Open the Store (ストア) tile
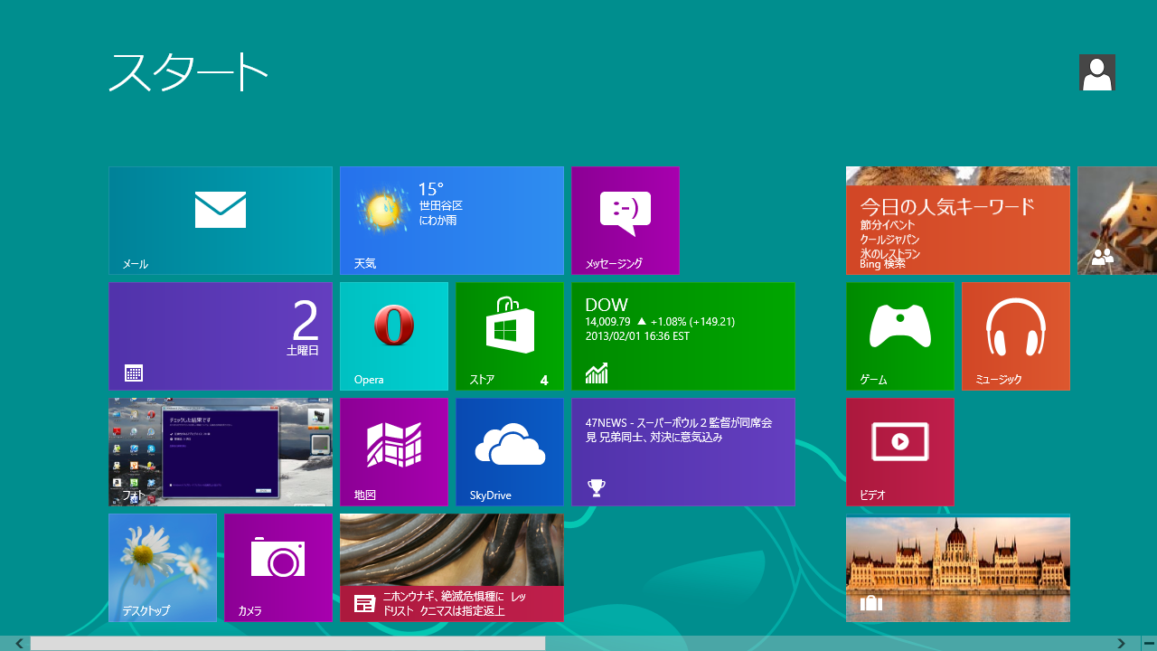 (510, 336)
